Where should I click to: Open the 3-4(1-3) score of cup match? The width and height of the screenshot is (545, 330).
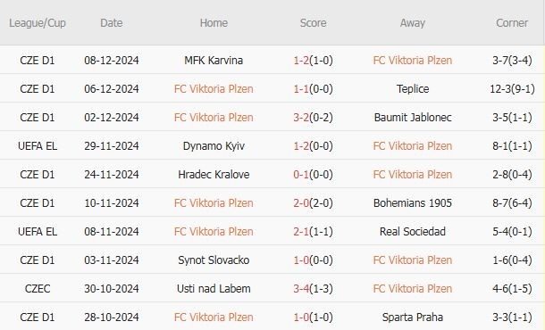pos(313,288)
